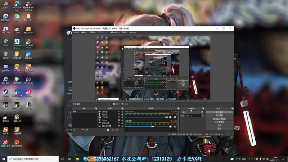The width and height of the screenshot is (288, 162).
Task: Pop out the 混音器 mixer dock
Action: click(178, 109)
